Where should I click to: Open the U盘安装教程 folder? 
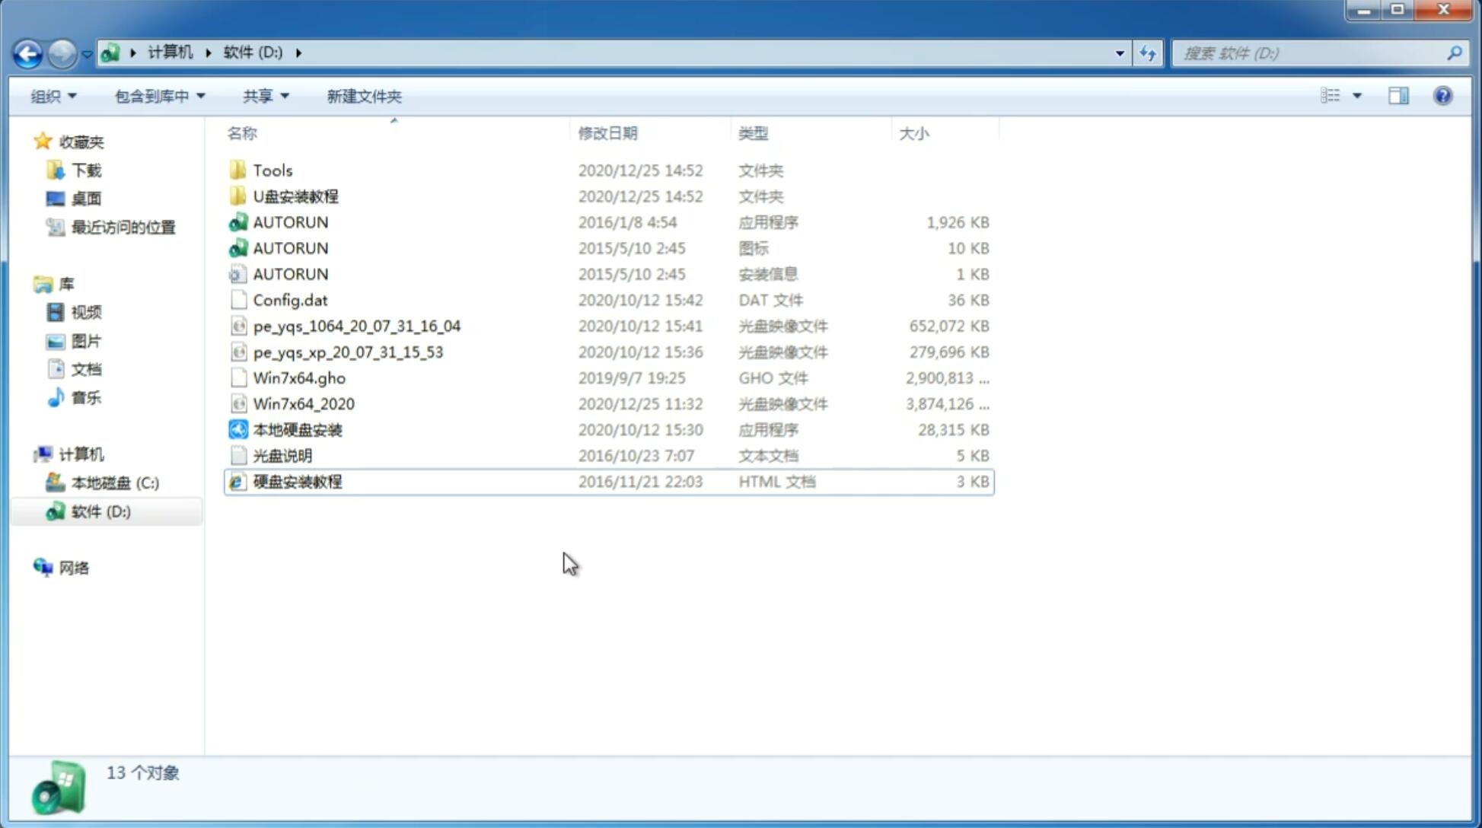coord(295,196)
